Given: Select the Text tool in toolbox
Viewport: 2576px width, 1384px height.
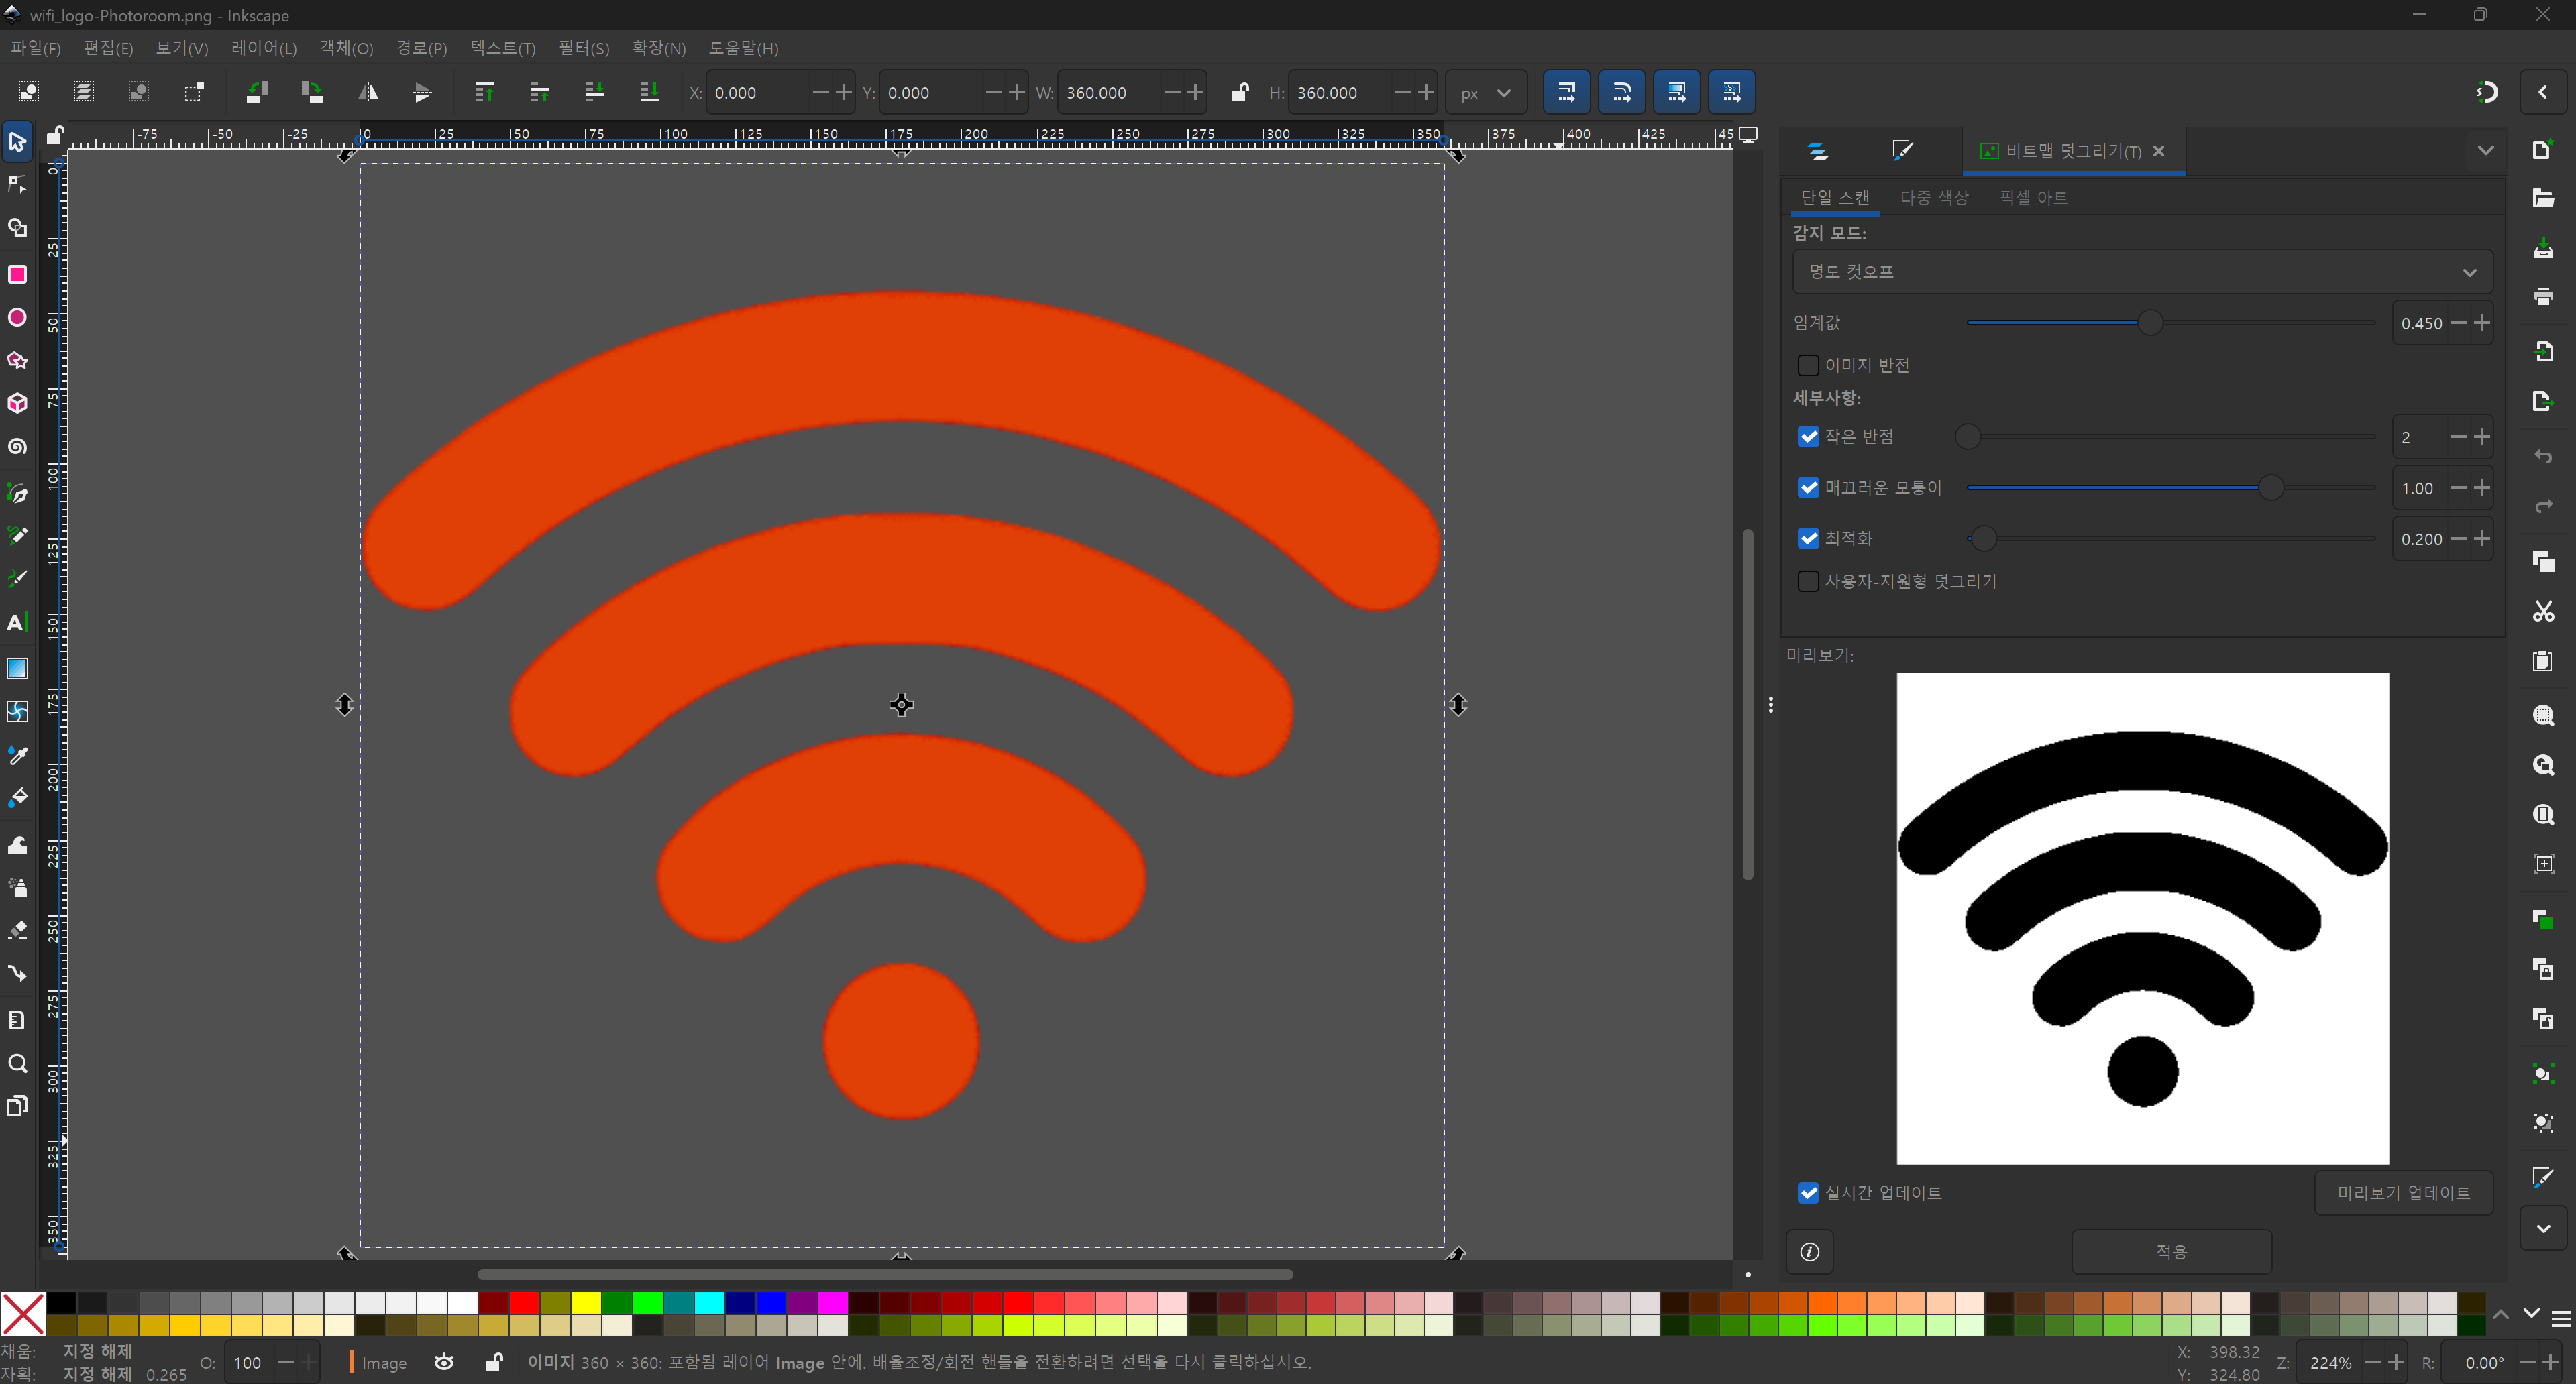Looking at the screenshot, I should tap(17, 622).
